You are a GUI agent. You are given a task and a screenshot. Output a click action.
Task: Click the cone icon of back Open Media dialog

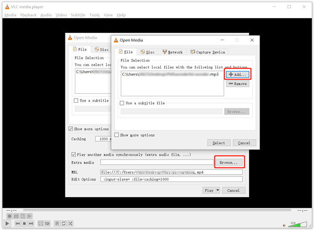[x=70, y=38]
